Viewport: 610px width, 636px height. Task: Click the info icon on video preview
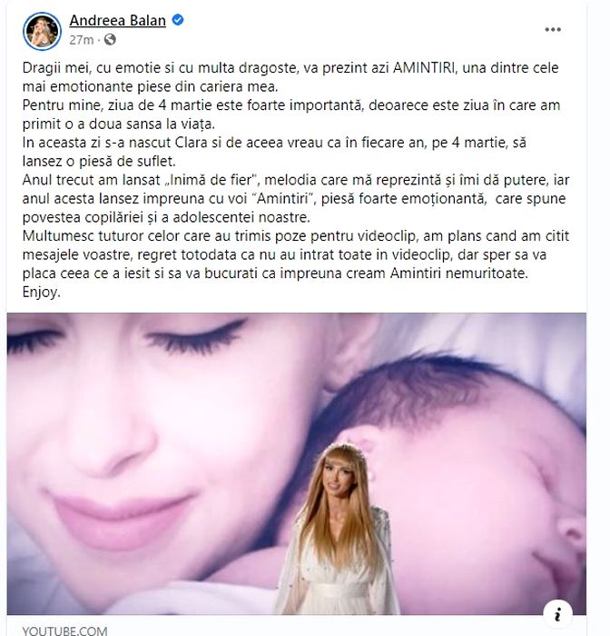coord(557,613)
